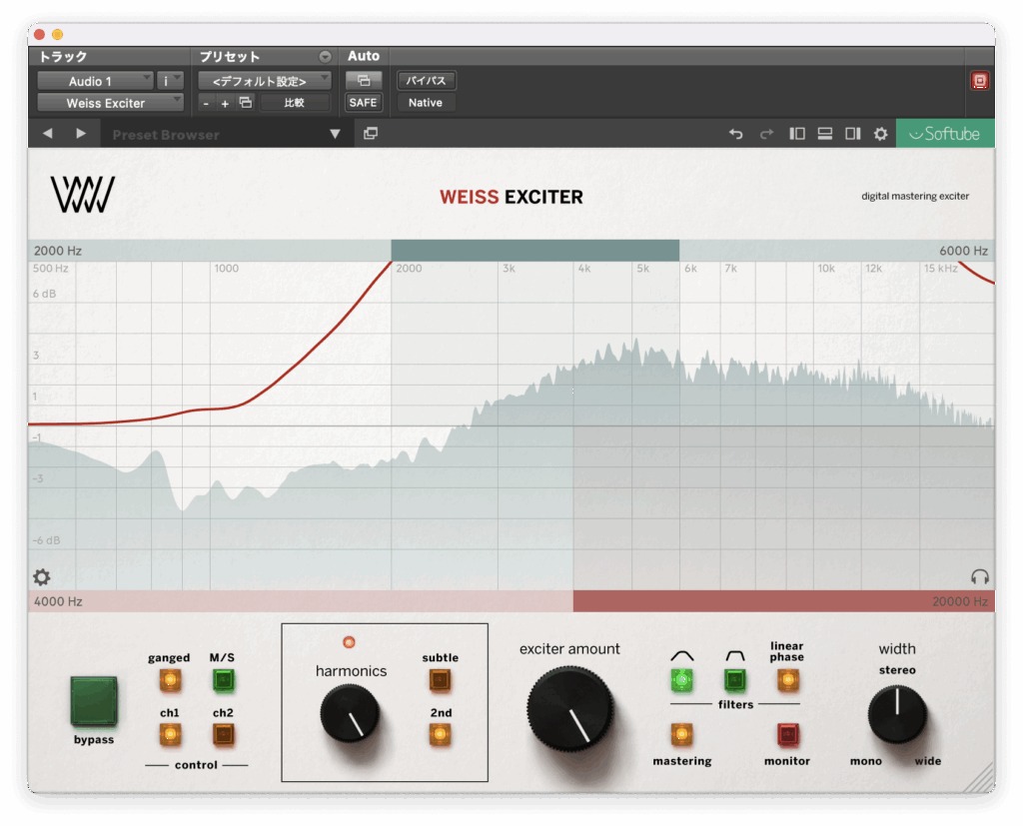This screenshot has height=826, width=1023.
Task: Toggle the bottom panel layout icon
Action: click(825, 134)
